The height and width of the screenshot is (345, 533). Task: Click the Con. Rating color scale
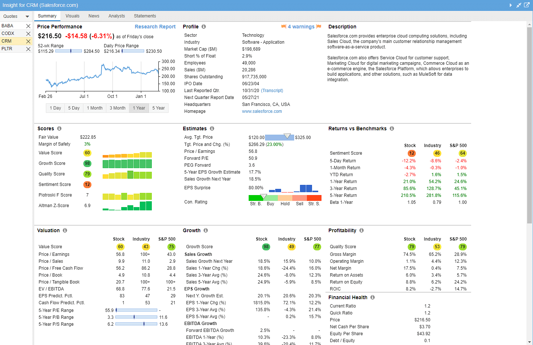pyautogui.click(x=285, y=198)
